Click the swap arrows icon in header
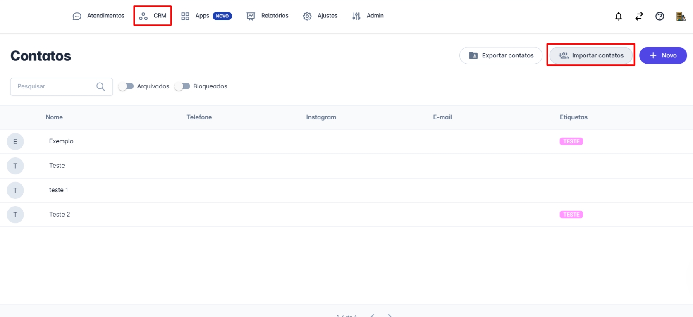The image size is (693, 317). point(639,16)
